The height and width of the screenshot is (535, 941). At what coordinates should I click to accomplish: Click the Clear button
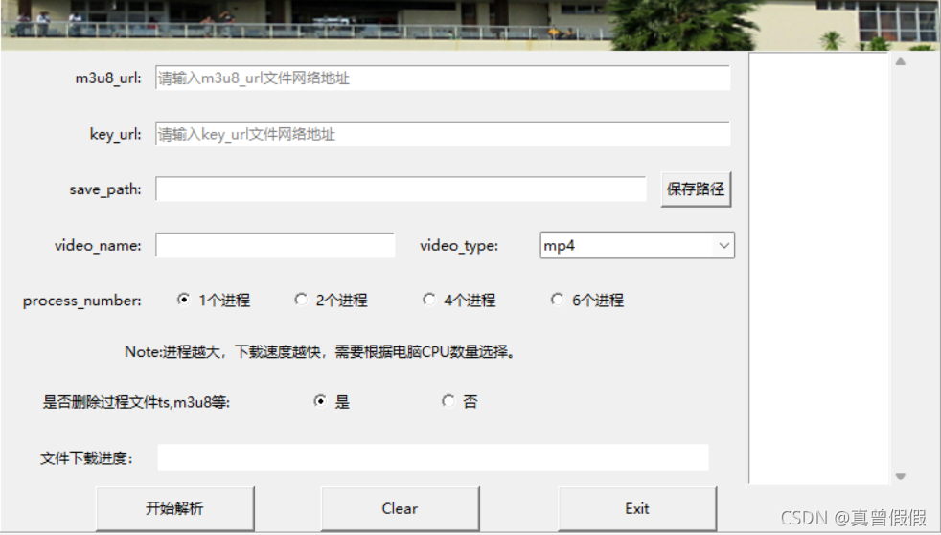pyautogui.click(x=400, y=508)
